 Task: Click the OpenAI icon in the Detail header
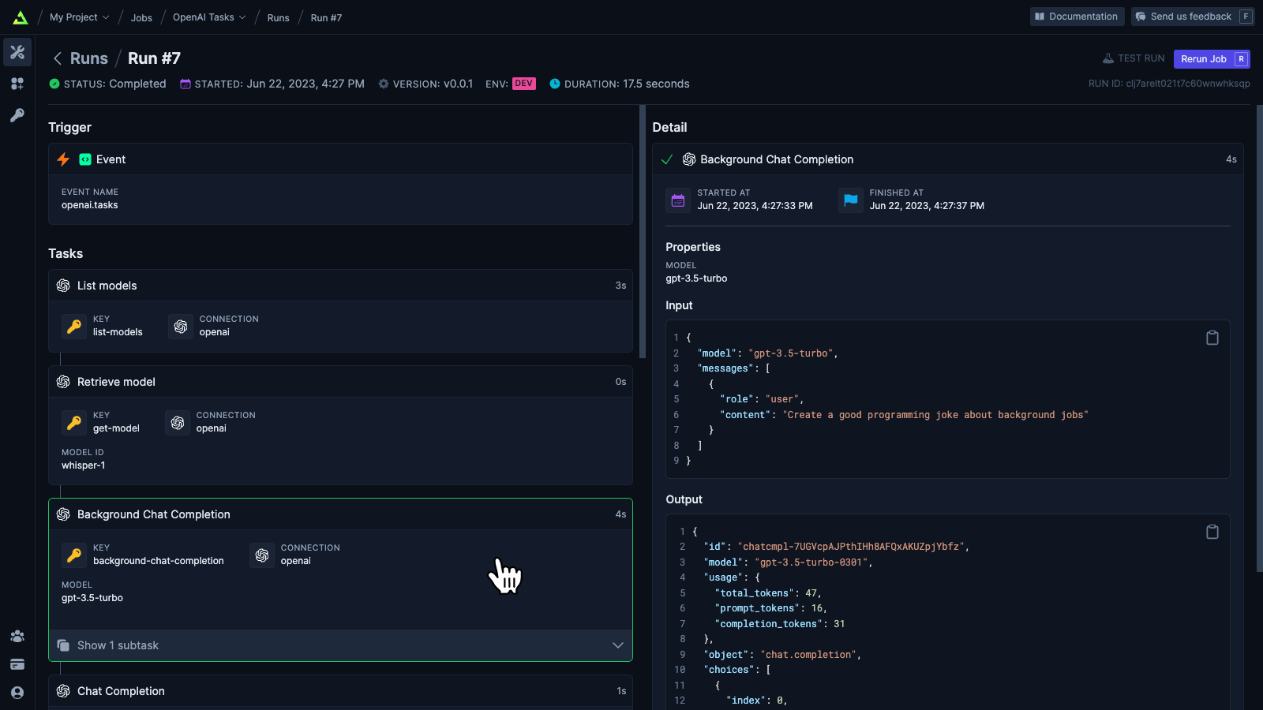[x=689, y=159]
